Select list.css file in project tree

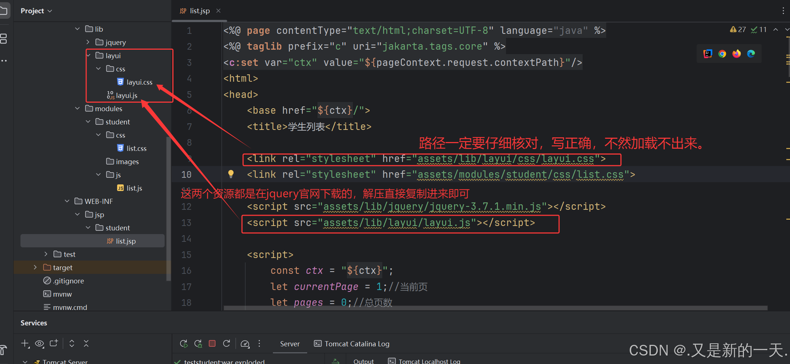[132, 148]
